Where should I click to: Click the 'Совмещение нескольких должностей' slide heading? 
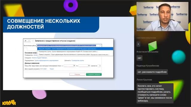(44, 24)
